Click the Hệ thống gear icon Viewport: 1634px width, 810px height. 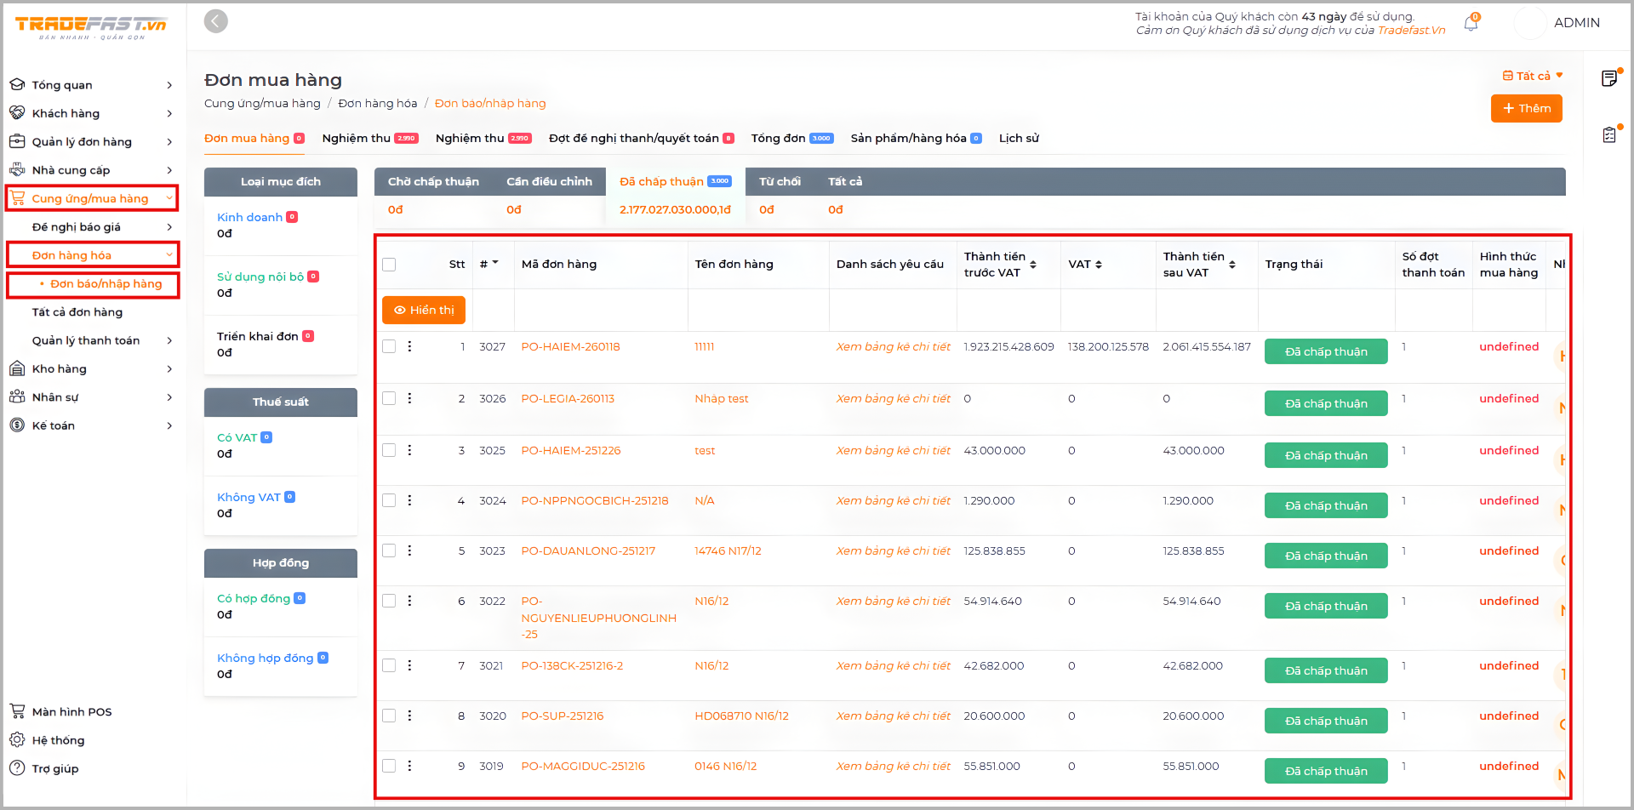[x=17, y=739]
